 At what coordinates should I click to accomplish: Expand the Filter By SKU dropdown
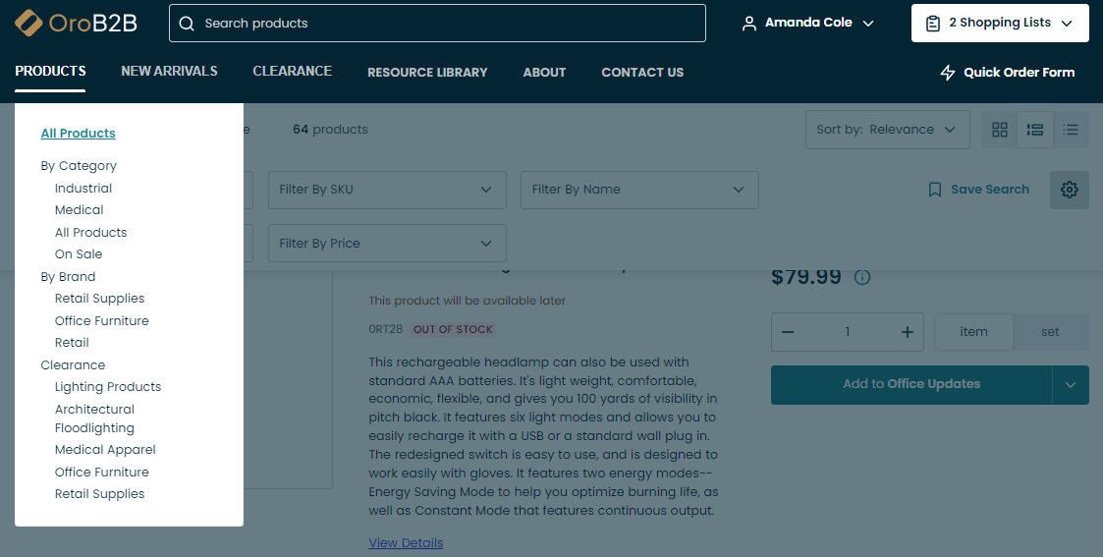[x=387, y=190]
